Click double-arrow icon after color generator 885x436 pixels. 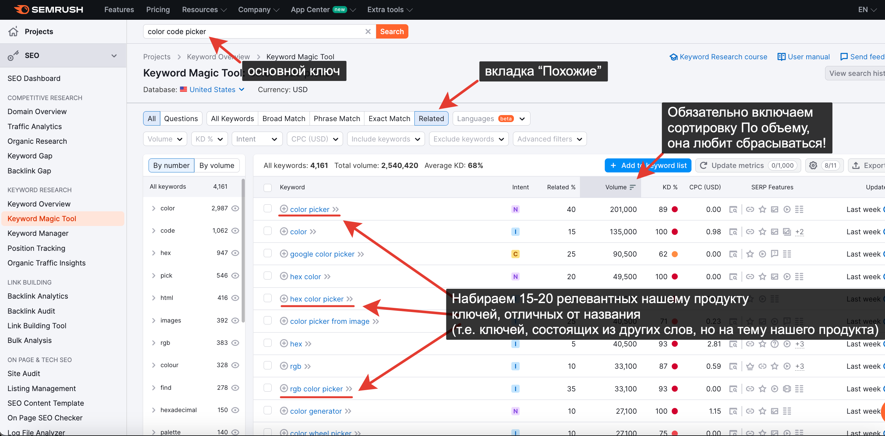[x=348, y=411]
